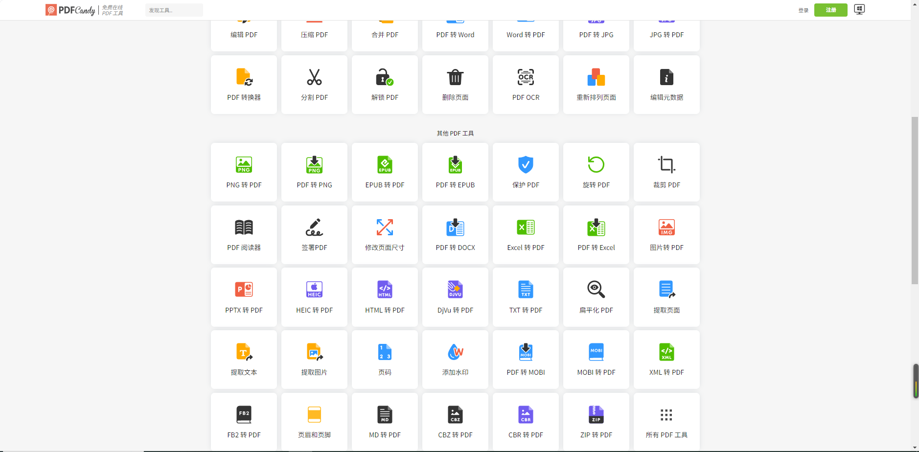Click the PDFCandy logo in header
The width and height of the screenshot is (919, 452).
(x=71, y=10)
